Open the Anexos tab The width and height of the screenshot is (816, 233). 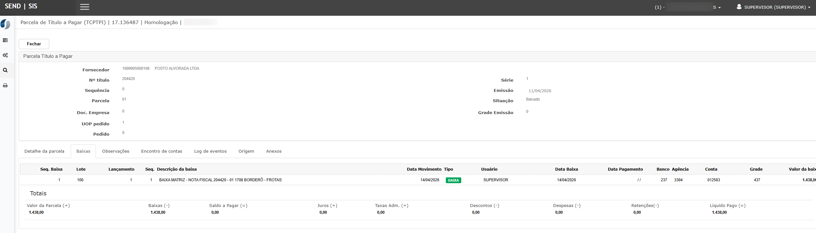[x=274, y=151]
